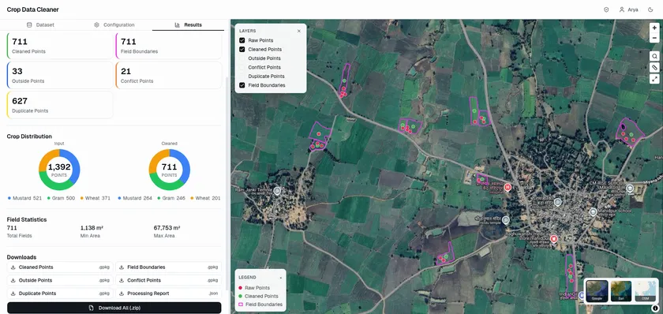The height and width of the screenshot is (314, 663).
Task: Toggle the Cleaned Points layer checkbox
Action: (242, 50)
